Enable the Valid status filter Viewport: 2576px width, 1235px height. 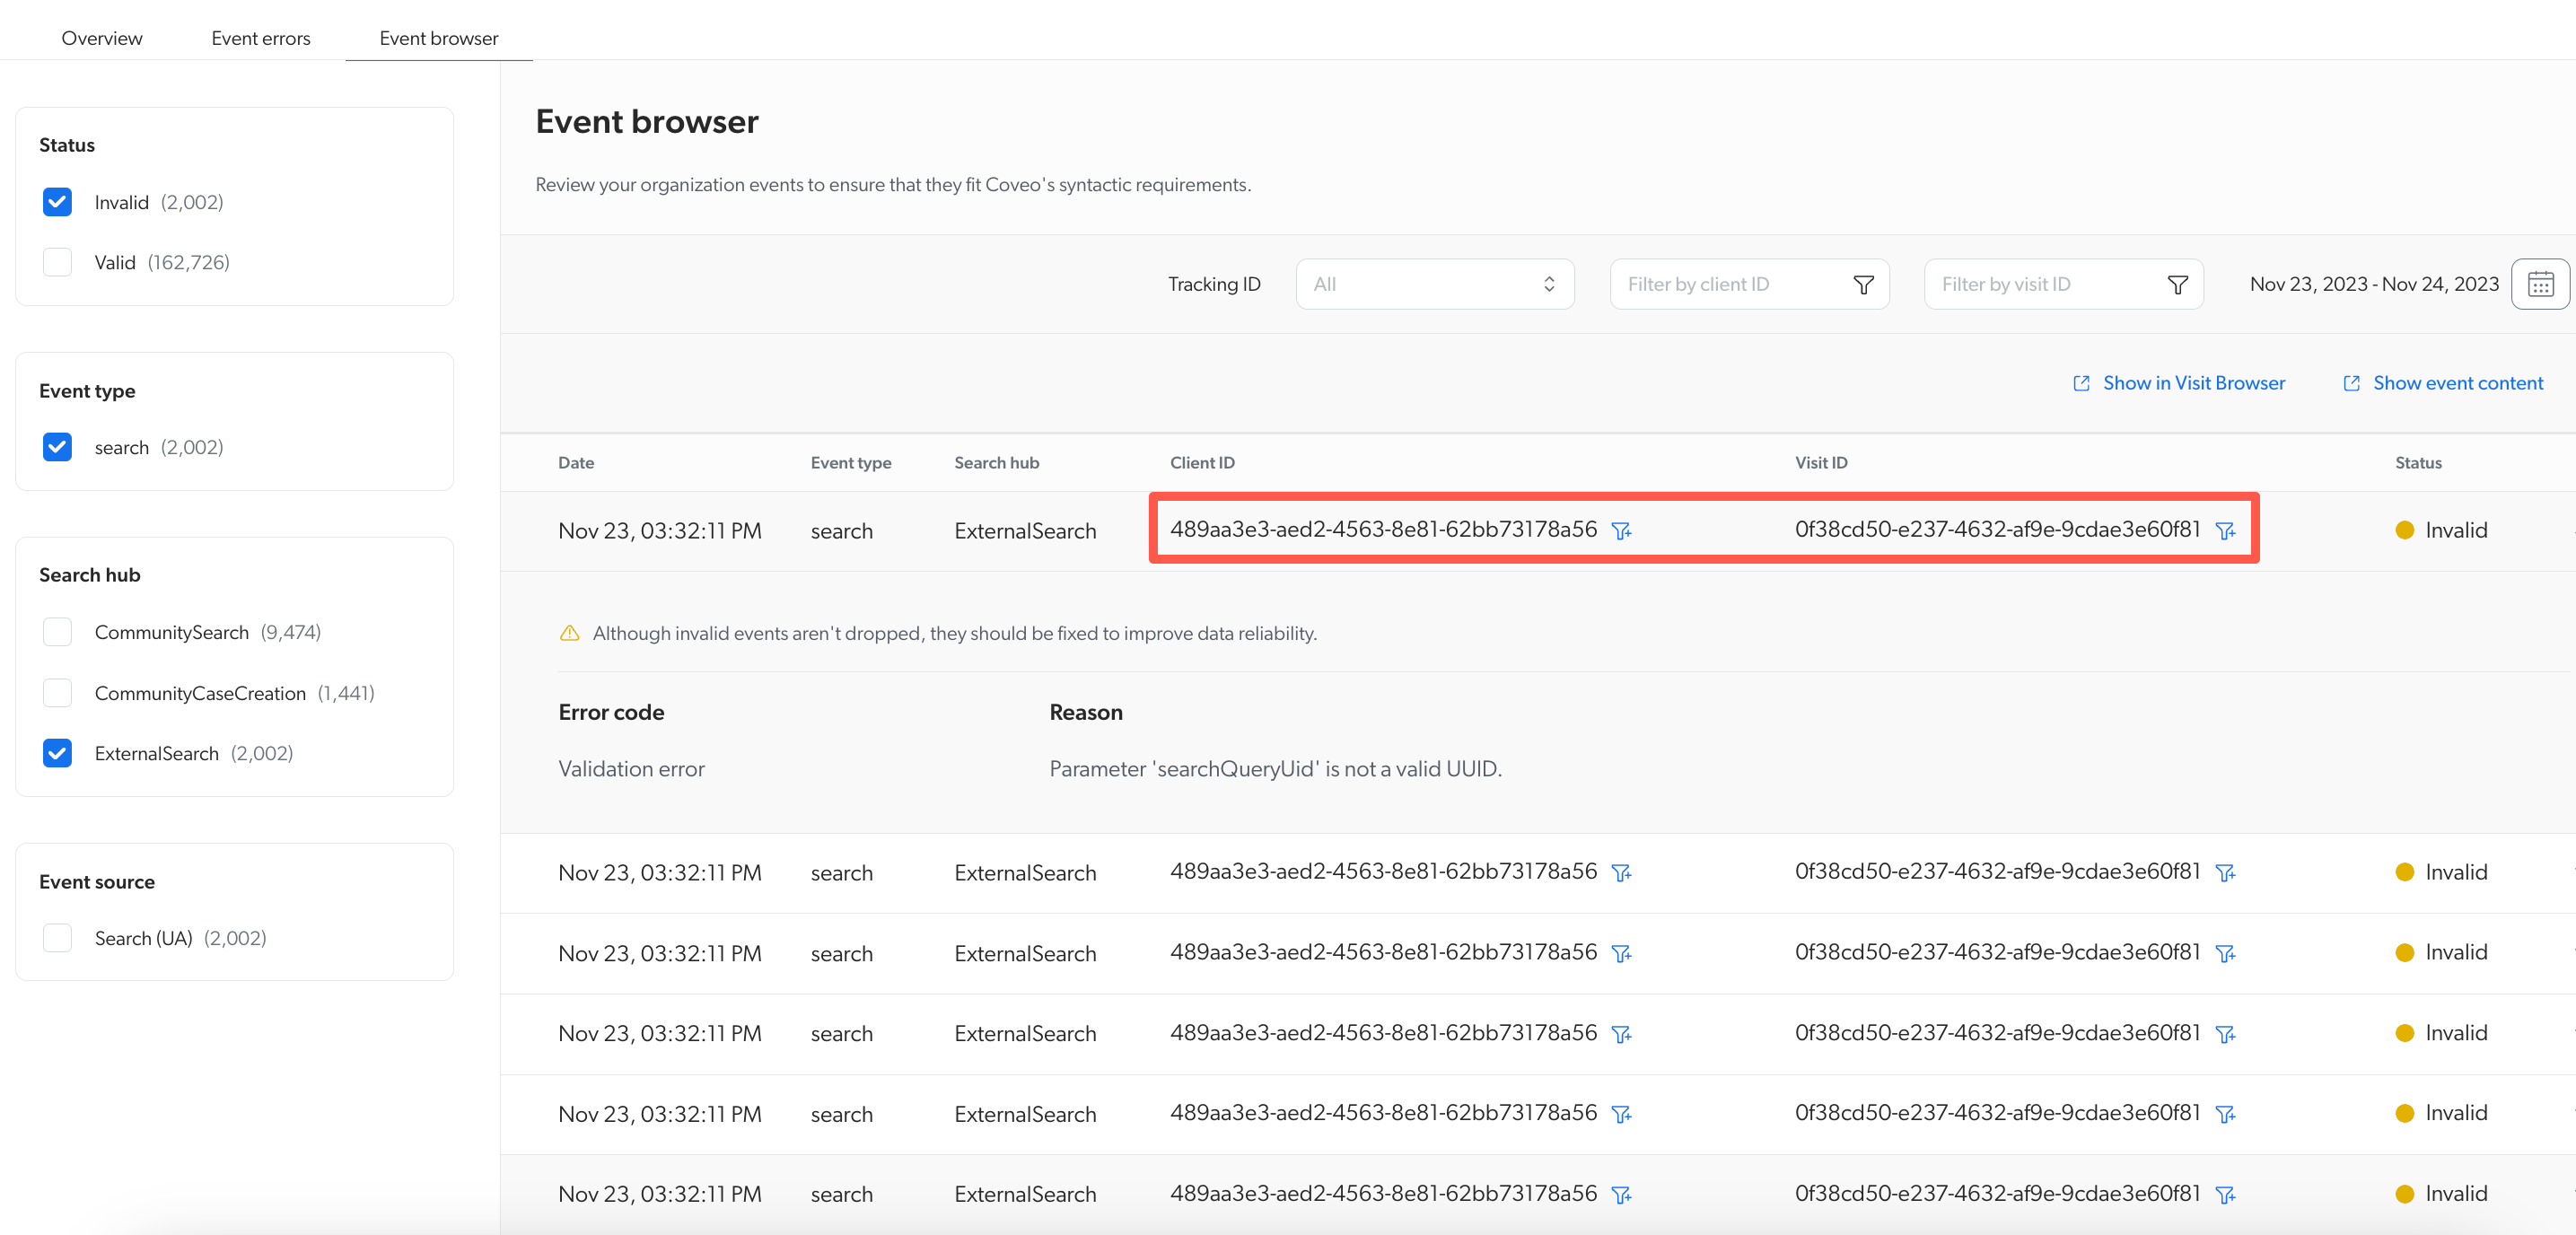tap(57, 261)
